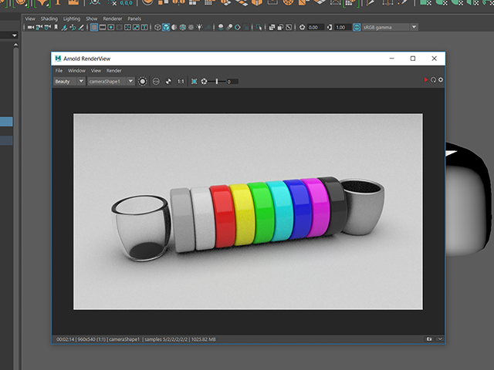The image size is (494, 370).
Task: Click the isolate selected circle icon in RenderView
Action: (142, 82)
